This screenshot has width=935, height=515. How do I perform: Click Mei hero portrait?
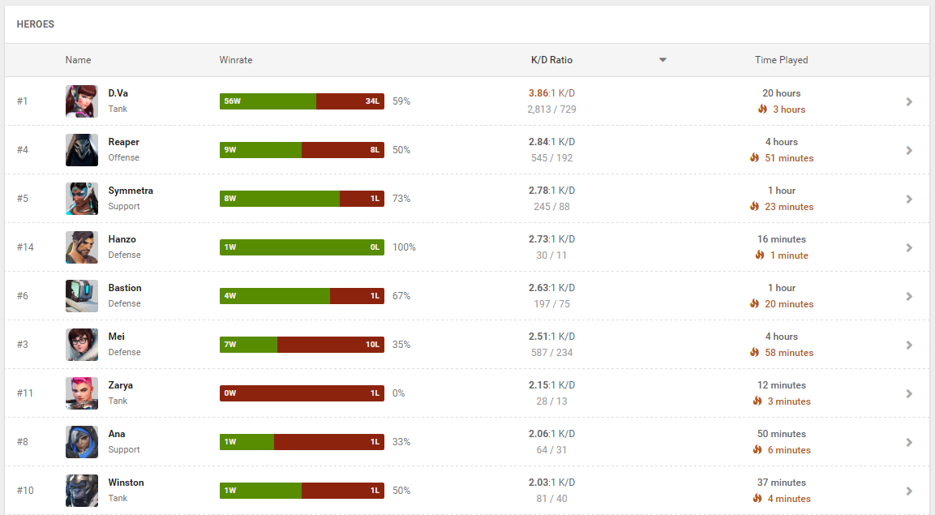[x=82, y=345]
